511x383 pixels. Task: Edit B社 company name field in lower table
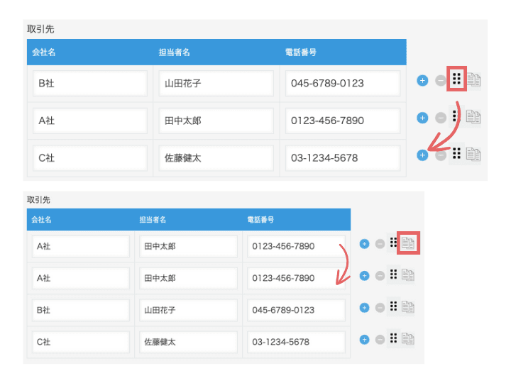click(x=81, y=310)
